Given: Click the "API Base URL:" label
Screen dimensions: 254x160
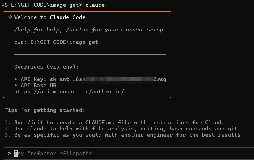Looking at the screenshot, I should pos(42,85).
